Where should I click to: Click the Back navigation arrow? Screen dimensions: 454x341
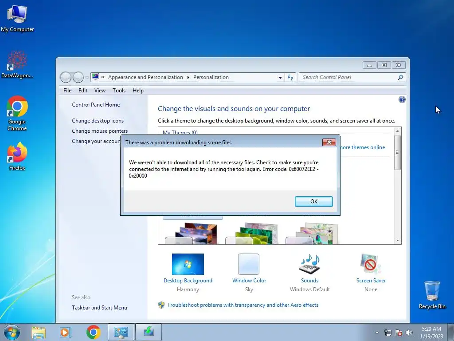click(x=66, y=77)
